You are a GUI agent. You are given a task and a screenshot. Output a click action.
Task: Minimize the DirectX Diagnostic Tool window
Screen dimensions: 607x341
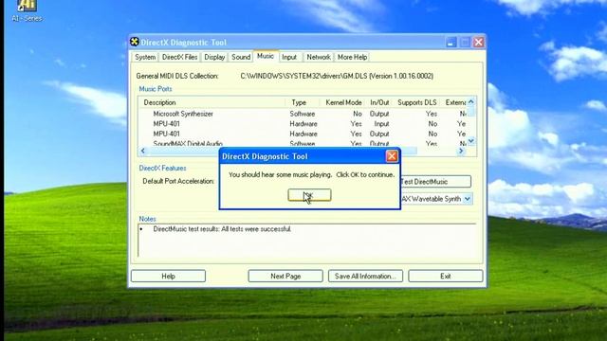click(x=451, y=42)
